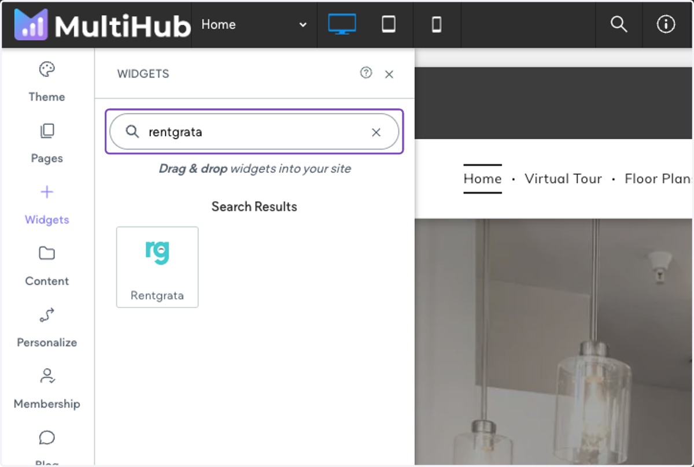
Task: Open the search tool in top bar
Action: 619,24
